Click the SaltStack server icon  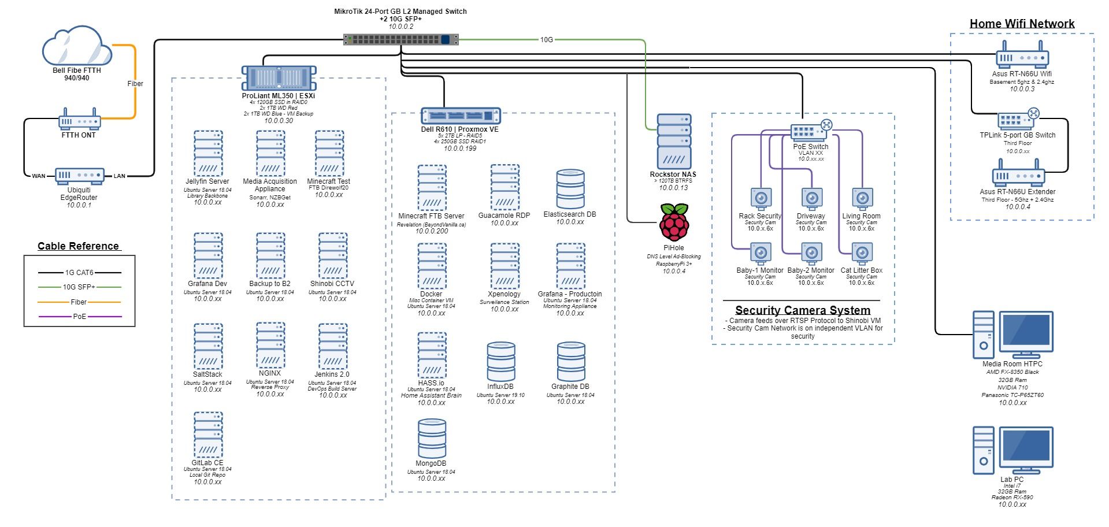pos(208,346)
